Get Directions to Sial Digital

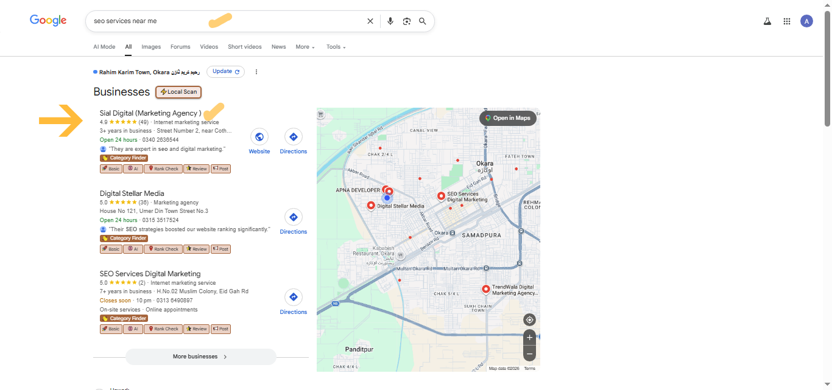(294, 137)
